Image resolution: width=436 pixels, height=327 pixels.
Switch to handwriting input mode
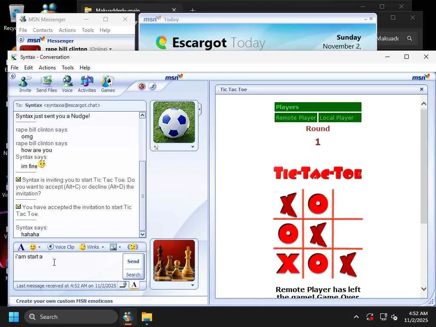tap(123, 285)
